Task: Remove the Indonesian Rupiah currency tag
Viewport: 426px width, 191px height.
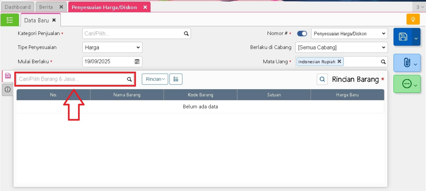Action: click(x=339, y=61)
